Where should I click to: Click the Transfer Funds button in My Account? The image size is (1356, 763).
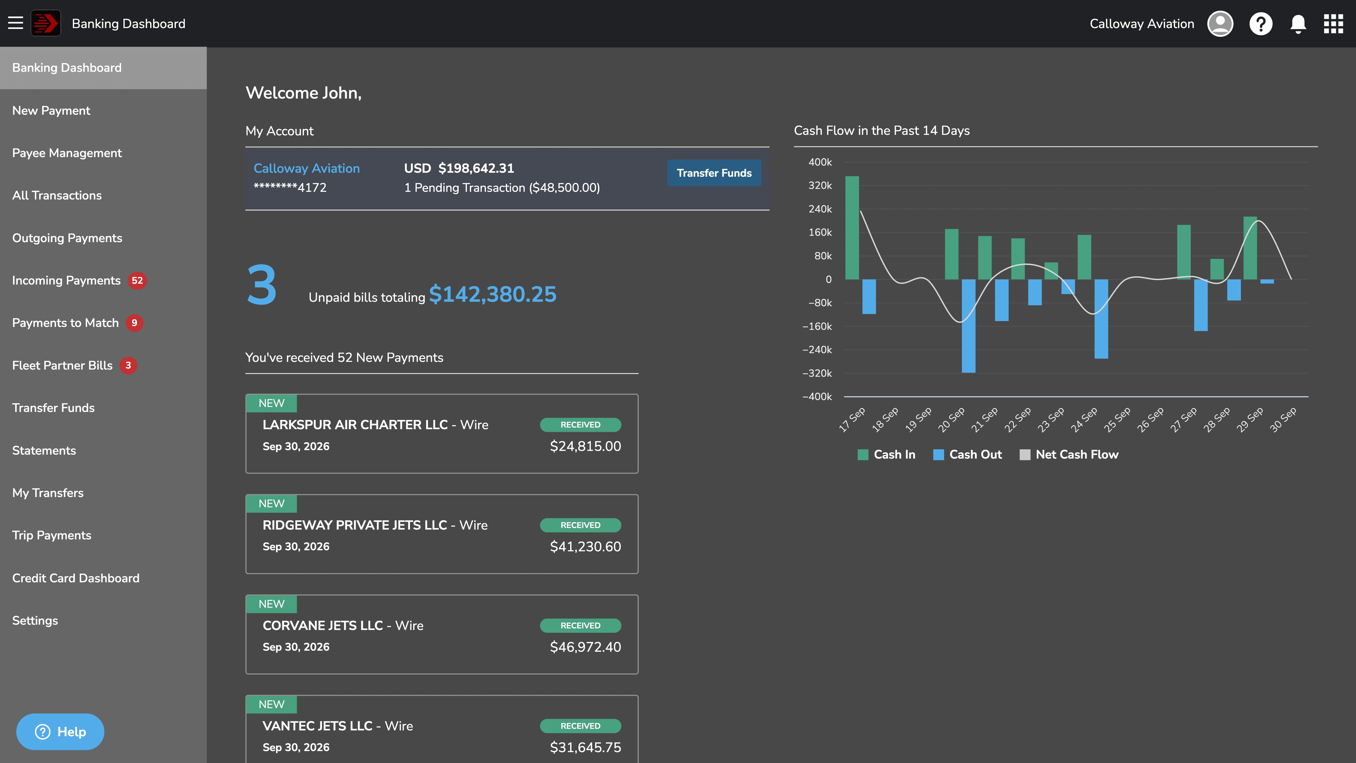click(x=714, y=173)
